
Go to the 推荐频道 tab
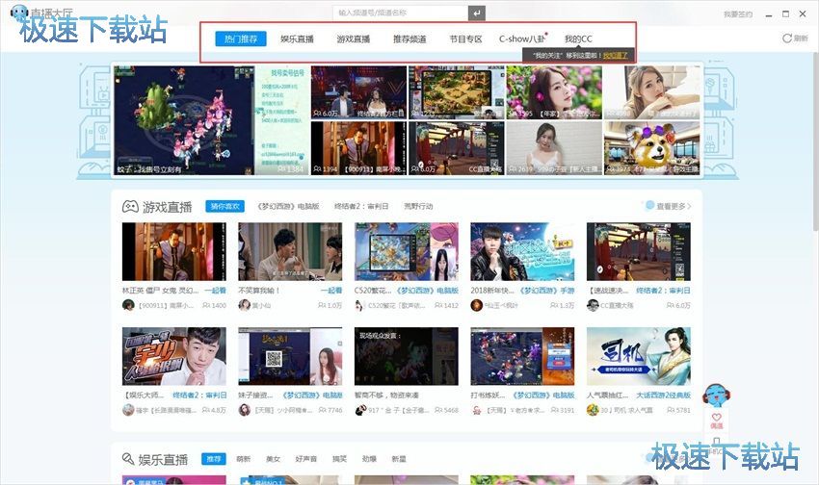pyautogui.click(x=409, y=38)
